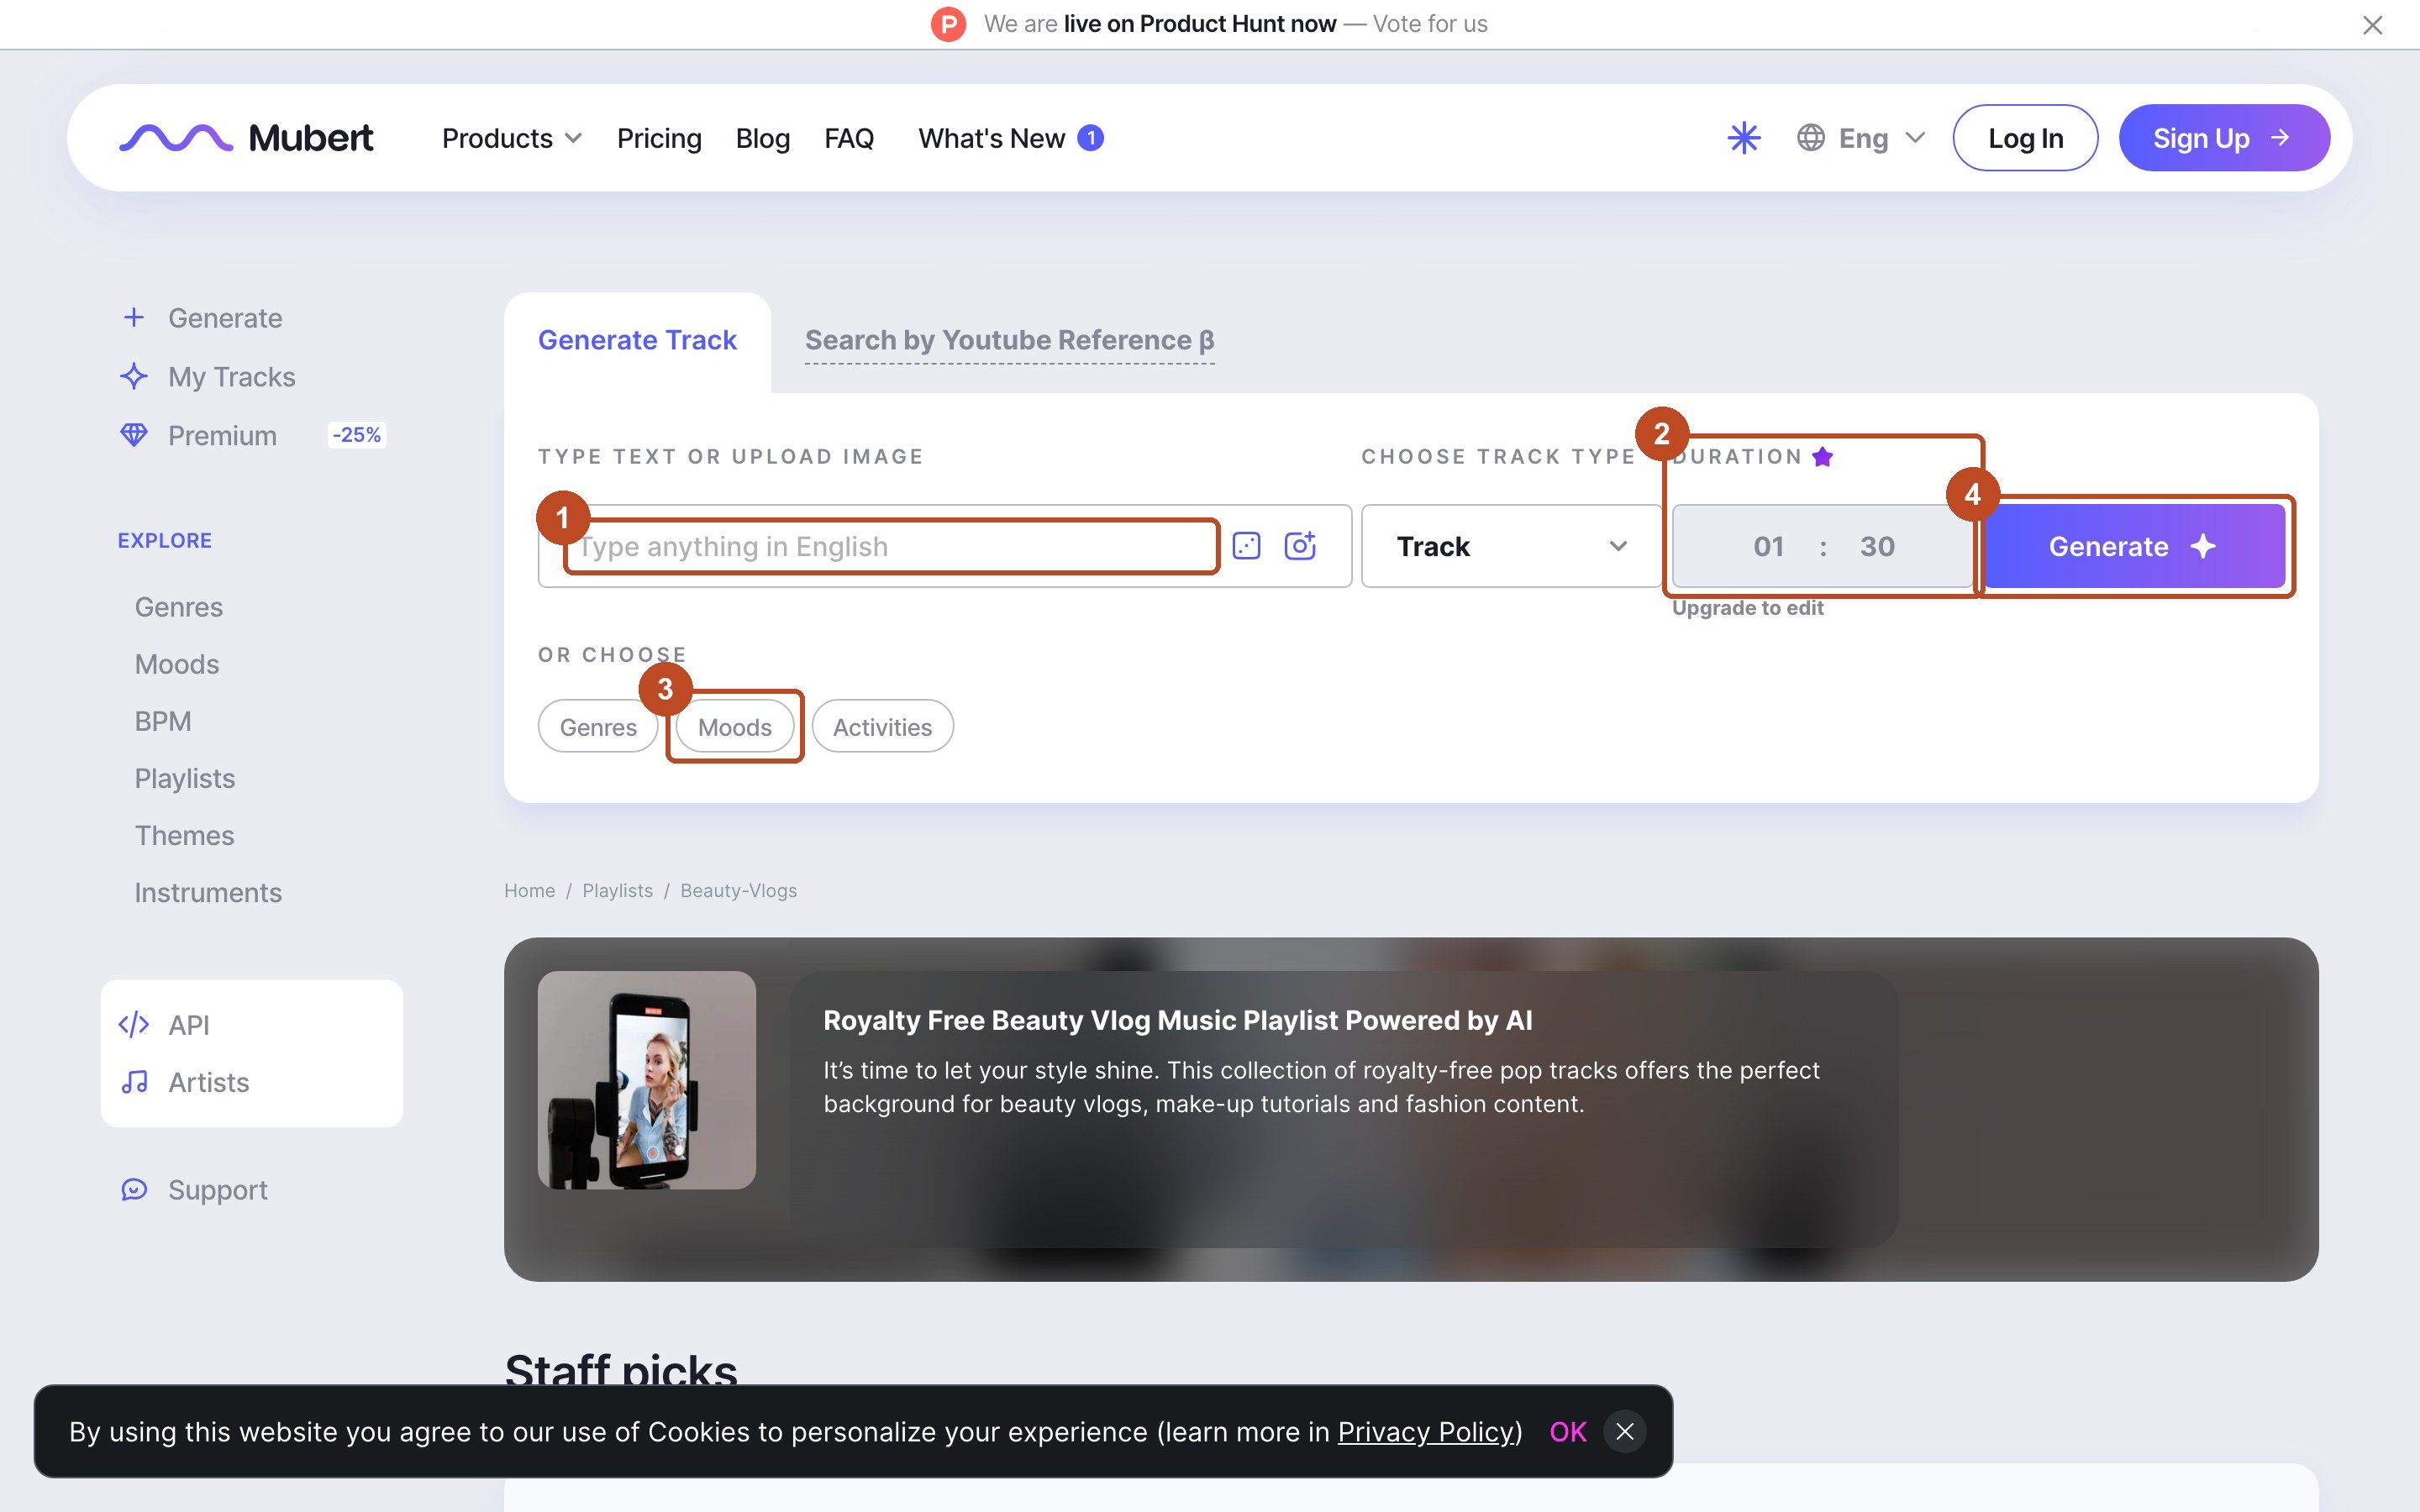Click the globe language icon

[x=1810, y=138]
